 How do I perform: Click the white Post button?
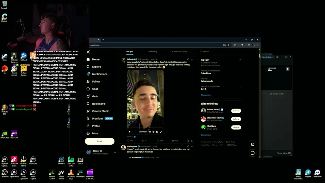coord(100,141)
